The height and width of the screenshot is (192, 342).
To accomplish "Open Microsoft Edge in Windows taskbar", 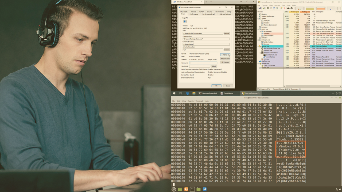I will point(187,93).
